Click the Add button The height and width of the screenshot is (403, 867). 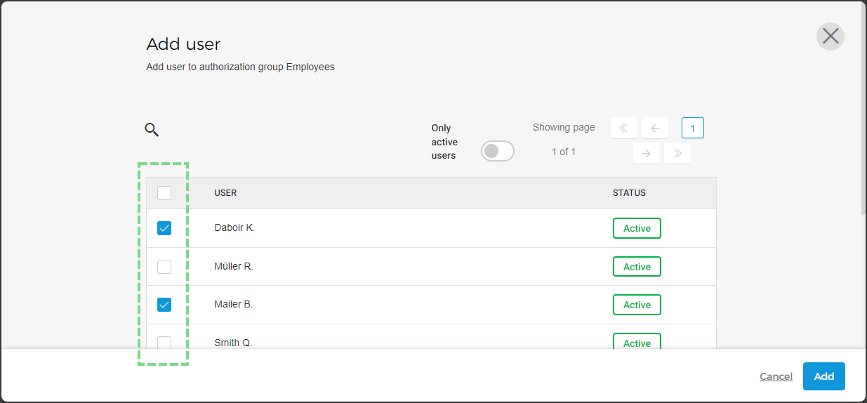click(824, 376)
